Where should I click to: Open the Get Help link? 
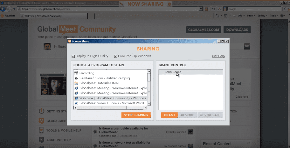[218, 56]
